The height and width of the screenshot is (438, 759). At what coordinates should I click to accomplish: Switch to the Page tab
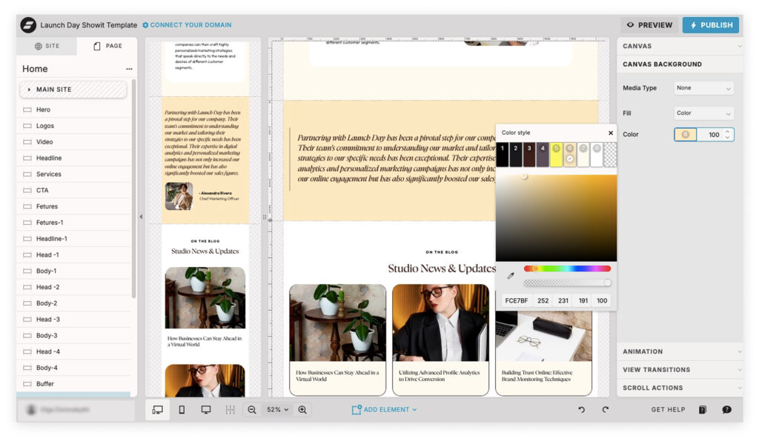click(x=107, y=46)
